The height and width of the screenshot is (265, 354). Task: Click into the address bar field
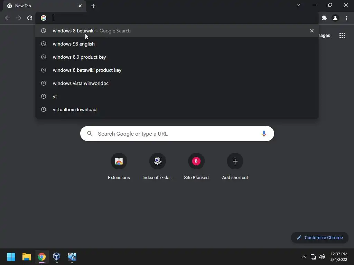click(177, 18)
